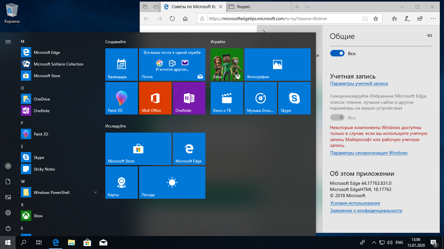Open Edge favorites hub icon
Viewport: 444px width, 249px height.
(394, 18)
